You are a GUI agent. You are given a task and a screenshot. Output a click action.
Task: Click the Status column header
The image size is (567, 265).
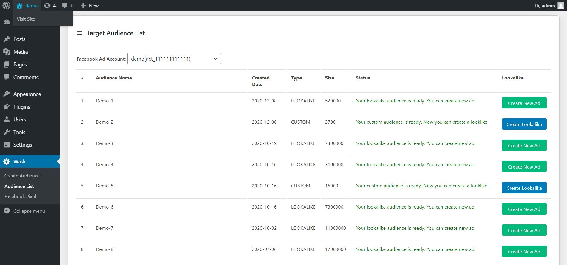pyautogui.click(x=363, y=78)
